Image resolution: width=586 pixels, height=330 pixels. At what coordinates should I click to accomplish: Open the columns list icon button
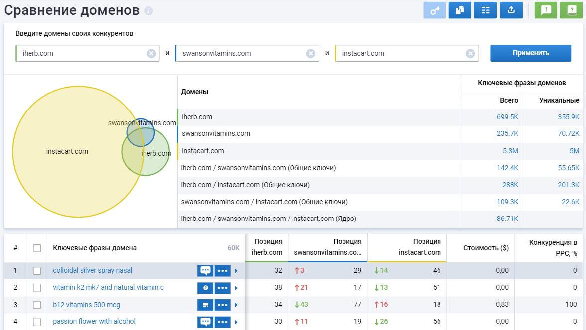point(485,10)
